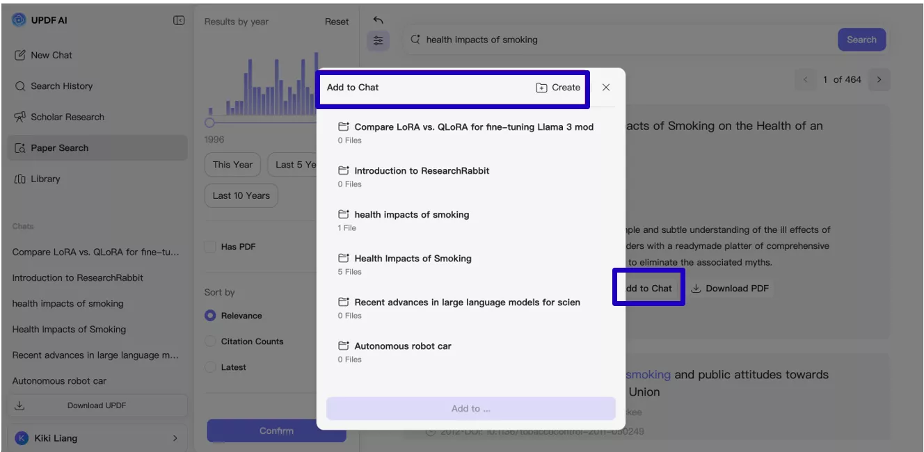Click the Kiki Liang avatar icon

click(x=22, y=438)
